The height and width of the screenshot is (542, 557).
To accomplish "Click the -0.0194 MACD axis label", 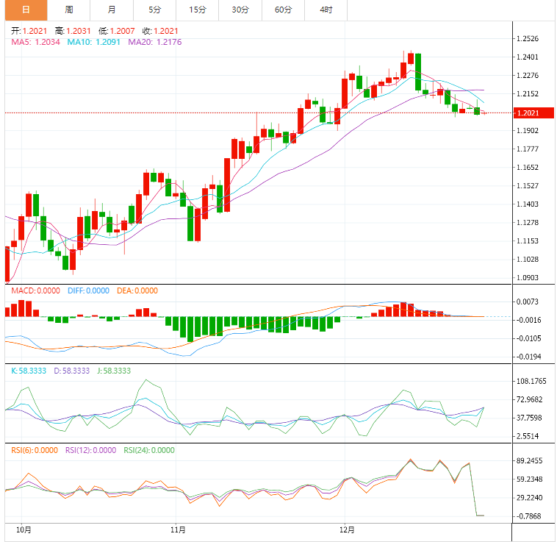I will click(528, 357).
